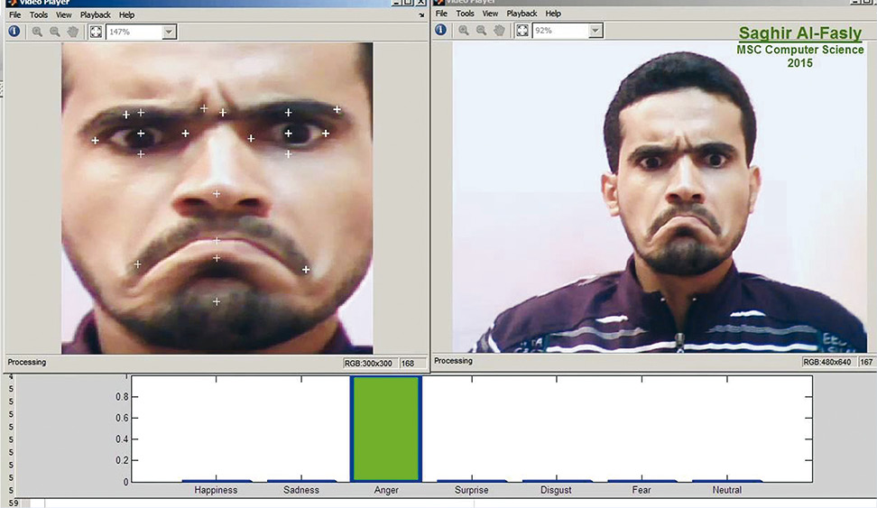Click the Saghir Al-Fasly title text
This screenshot has width=877, height=508.
799,33
